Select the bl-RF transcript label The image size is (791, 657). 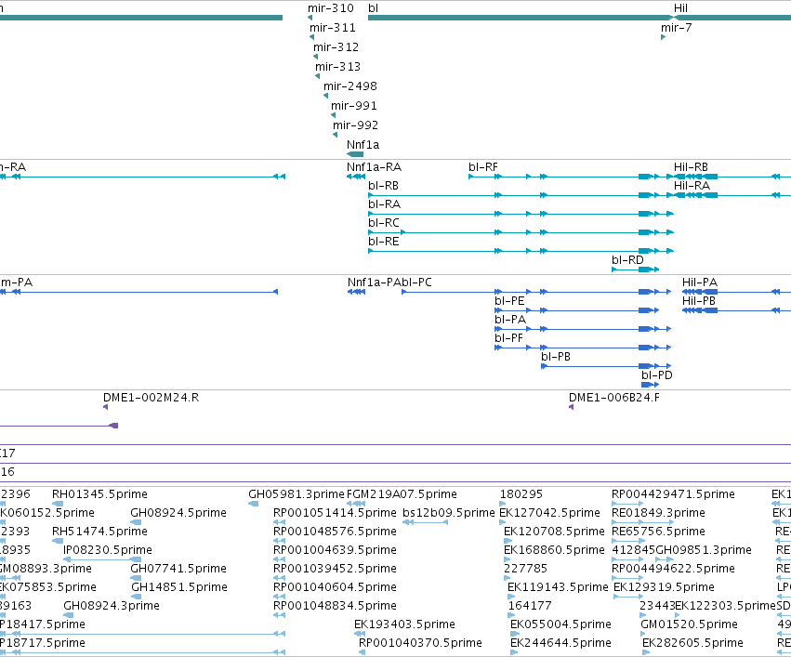[x=483, y=167]
